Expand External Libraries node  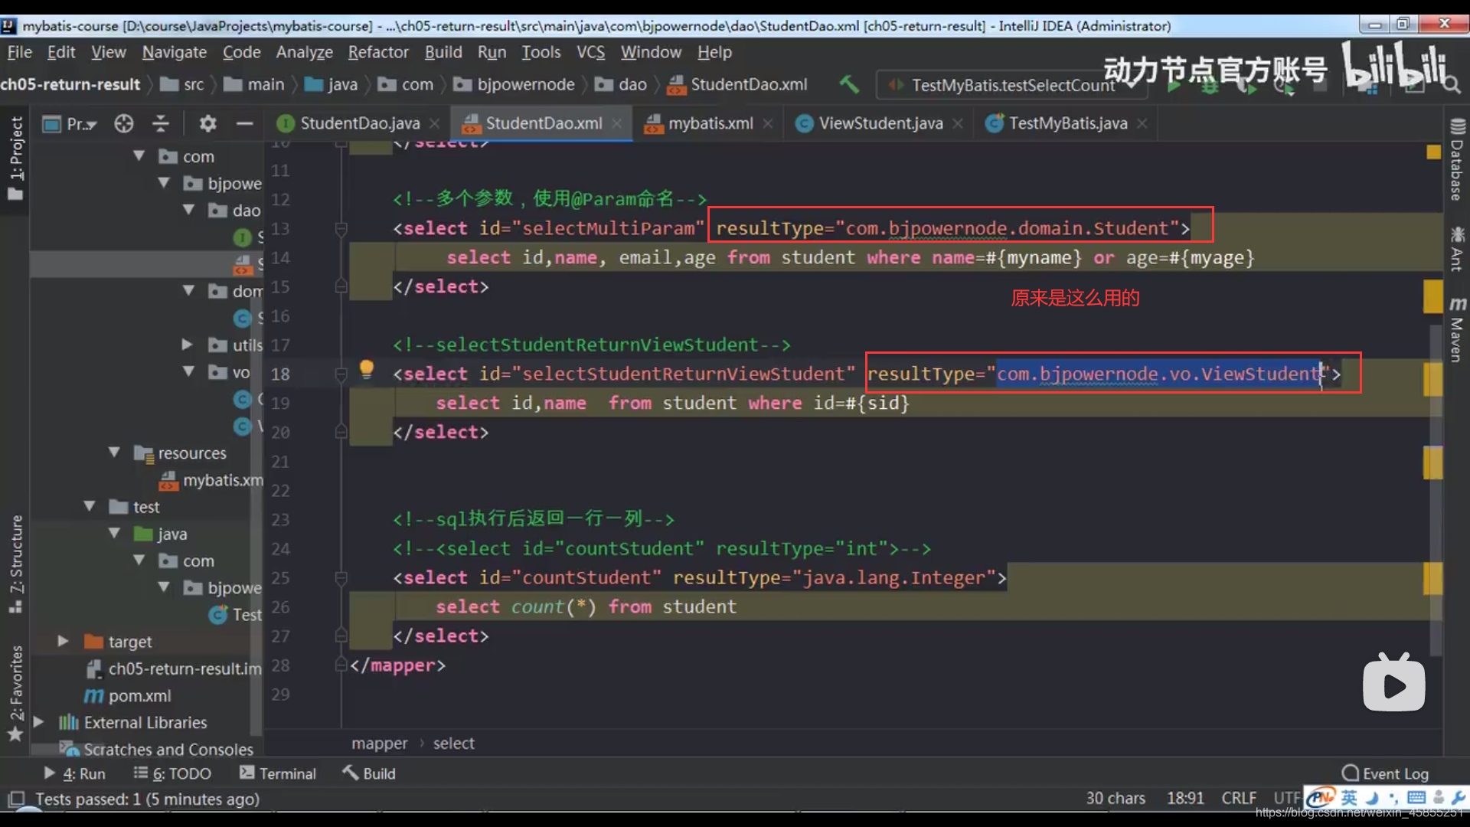coord(39,722)
